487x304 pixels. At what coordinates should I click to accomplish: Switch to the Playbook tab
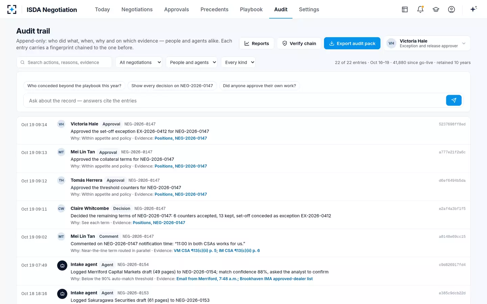(x=251, y=9)
